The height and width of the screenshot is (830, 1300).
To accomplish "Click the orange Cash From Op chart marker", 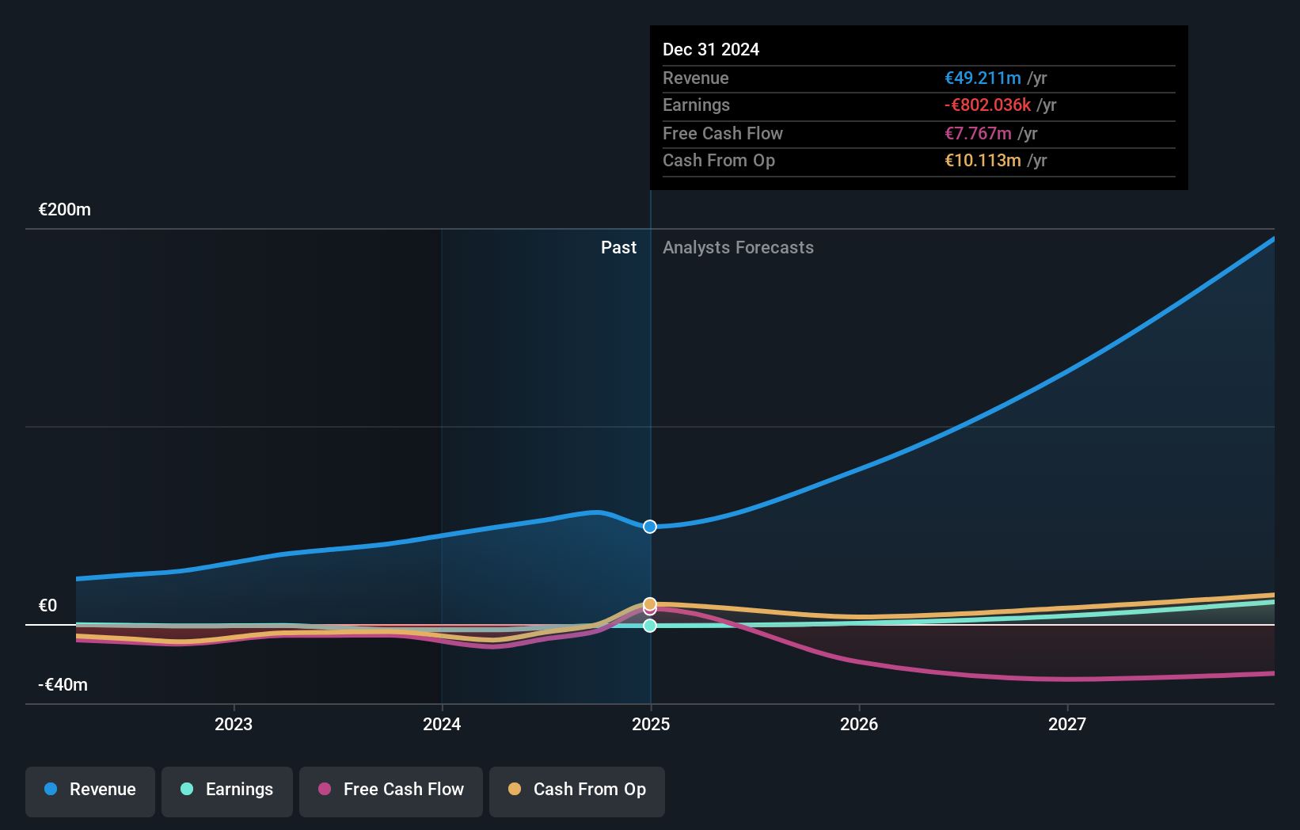I will click(649, 603).
